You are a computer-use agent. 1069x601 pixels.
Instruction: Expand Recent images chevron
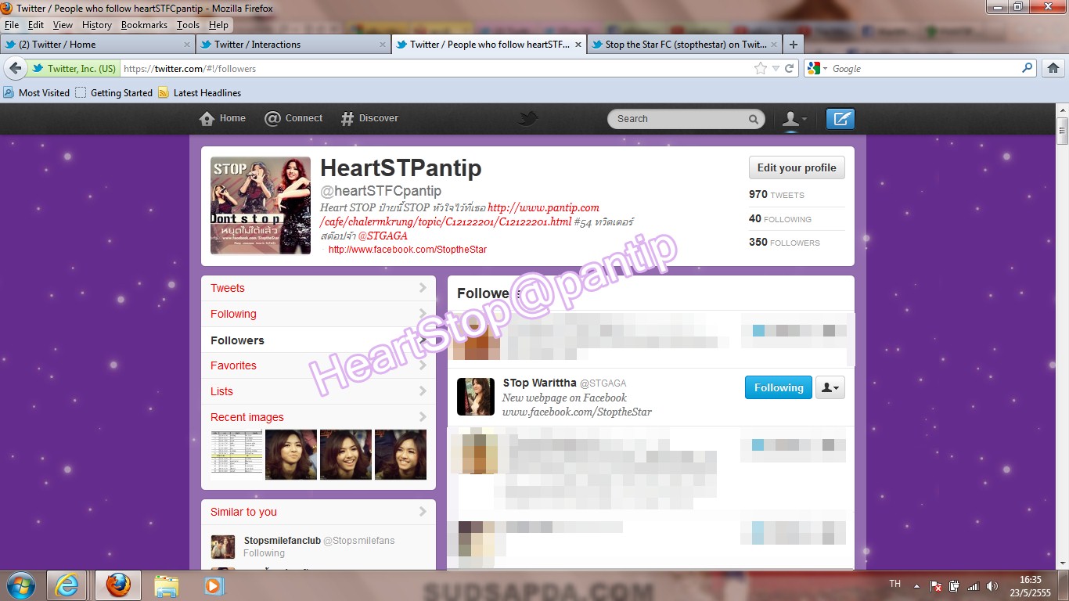click(423, 417)
